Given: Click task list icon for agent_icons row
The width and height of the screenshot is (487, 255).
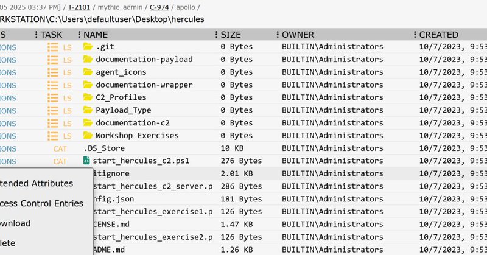Looking at the screenshot, I should (x=53, y=72).
